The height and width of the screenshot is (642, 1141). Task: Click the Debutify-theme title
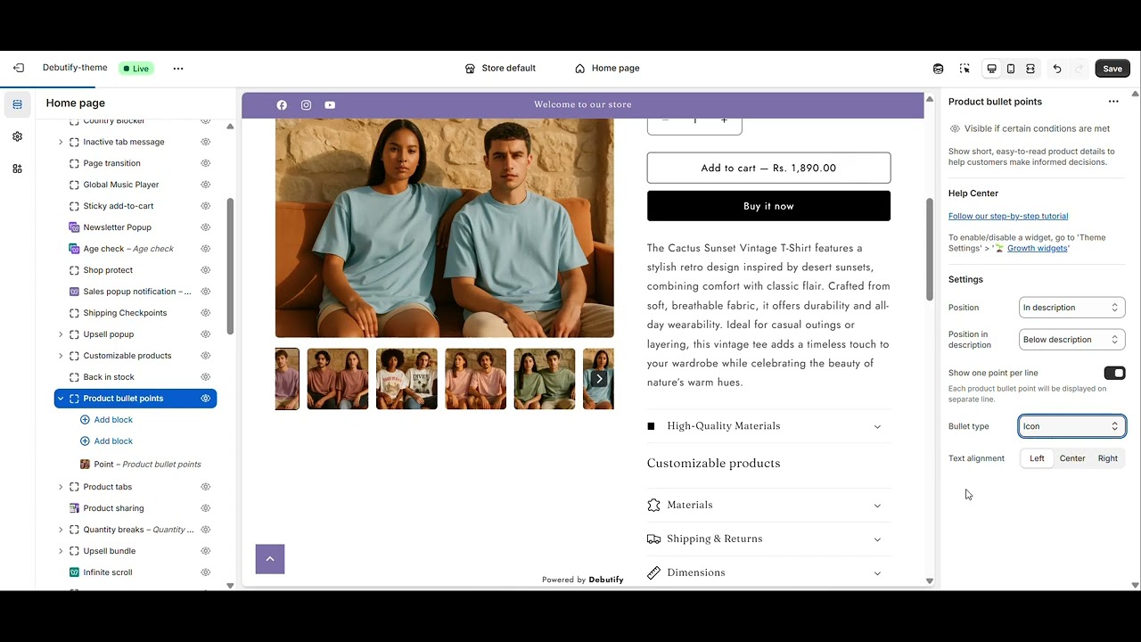pyautogui.click(x=75, y=68)
